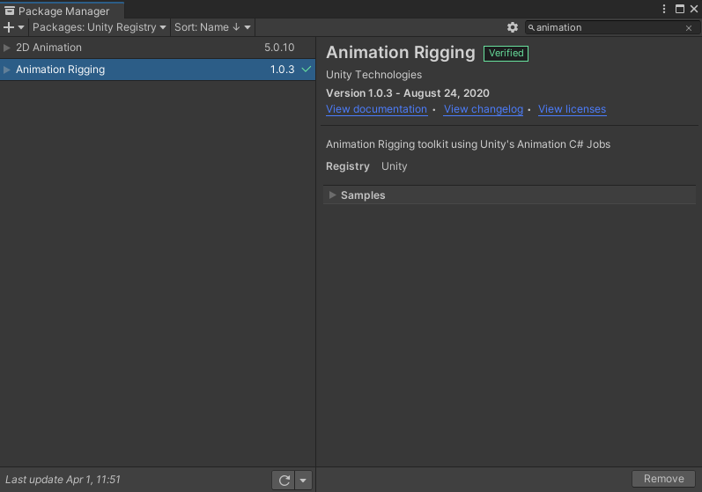702x492 pixels.
Task: Expand the Animation Rigging package versions
Action: (x=7, y=70)
